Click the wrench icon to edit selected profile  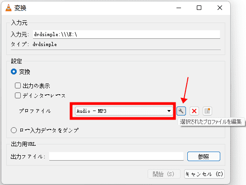coord(181,111)
